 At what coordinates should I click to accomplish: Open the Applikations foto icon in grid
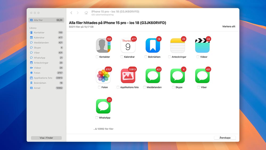click(128, 76)
